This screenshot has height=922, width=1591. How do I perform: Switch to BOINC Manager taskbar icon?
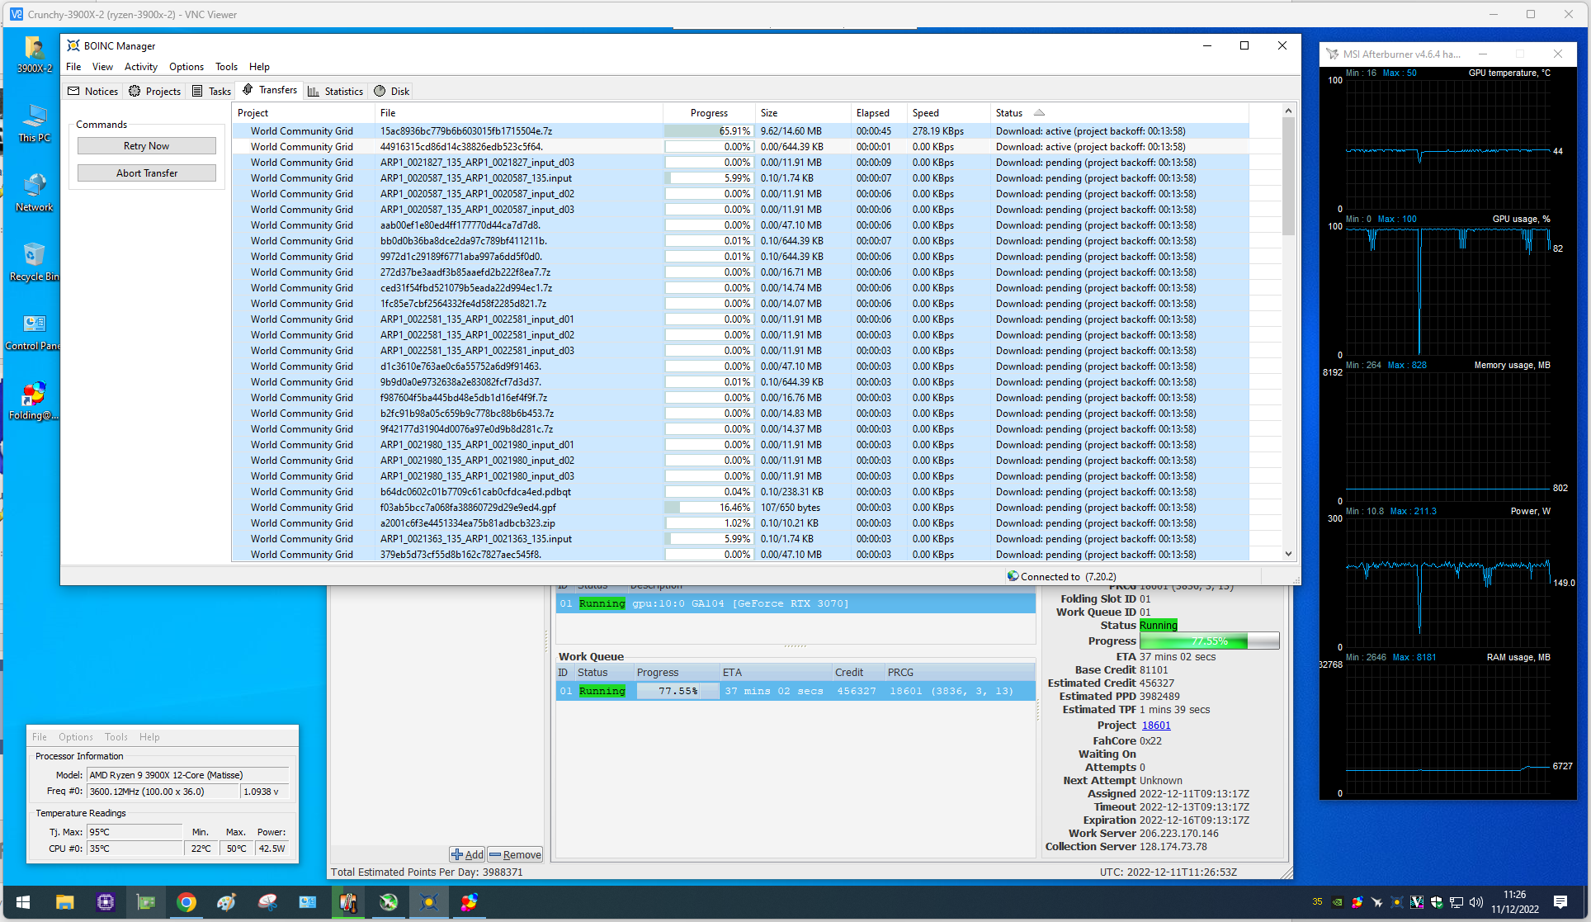tap(429, 902)
